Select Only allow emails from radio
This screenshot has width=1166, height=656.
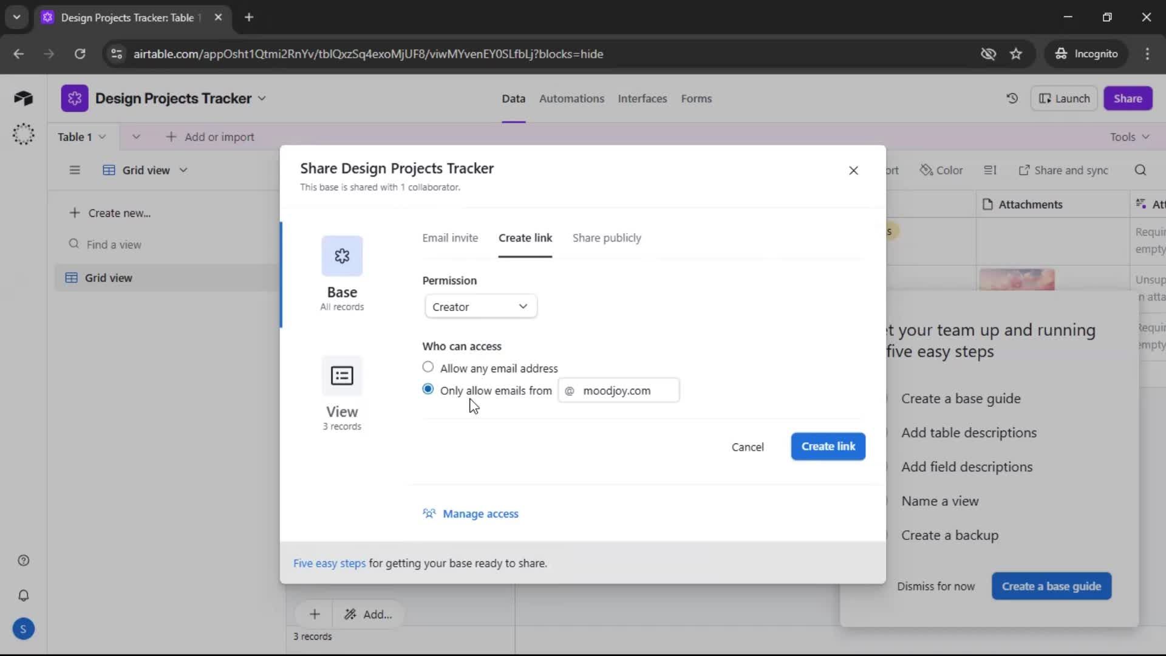[428, 389]
